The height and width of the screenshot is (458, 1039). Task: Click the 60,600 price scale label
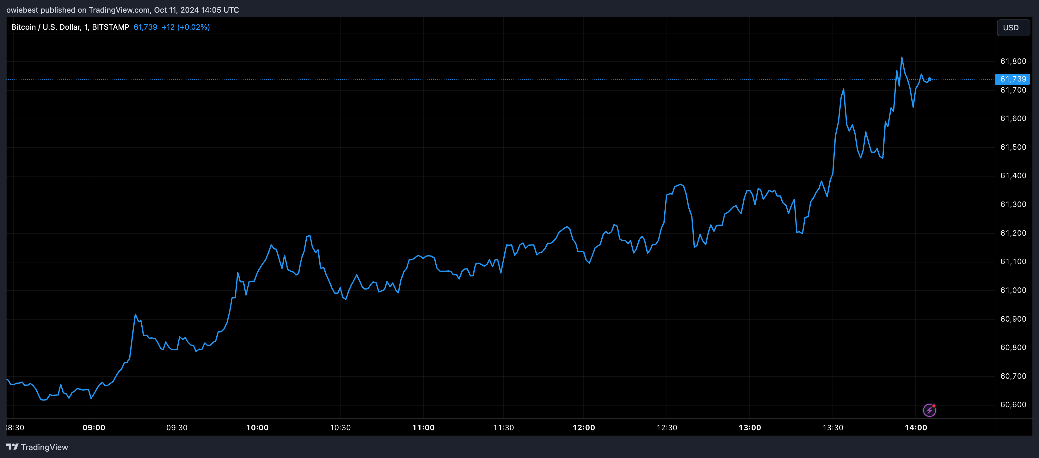pos(1013,404)
